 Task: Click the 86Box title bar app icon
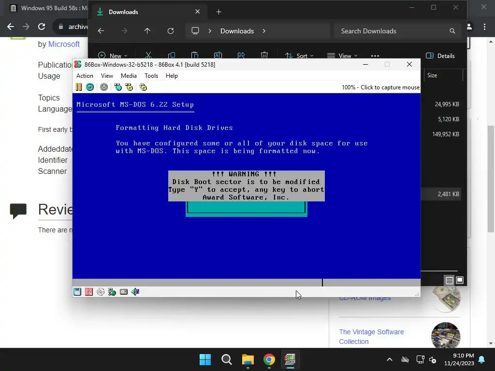[x=78, y=64]
